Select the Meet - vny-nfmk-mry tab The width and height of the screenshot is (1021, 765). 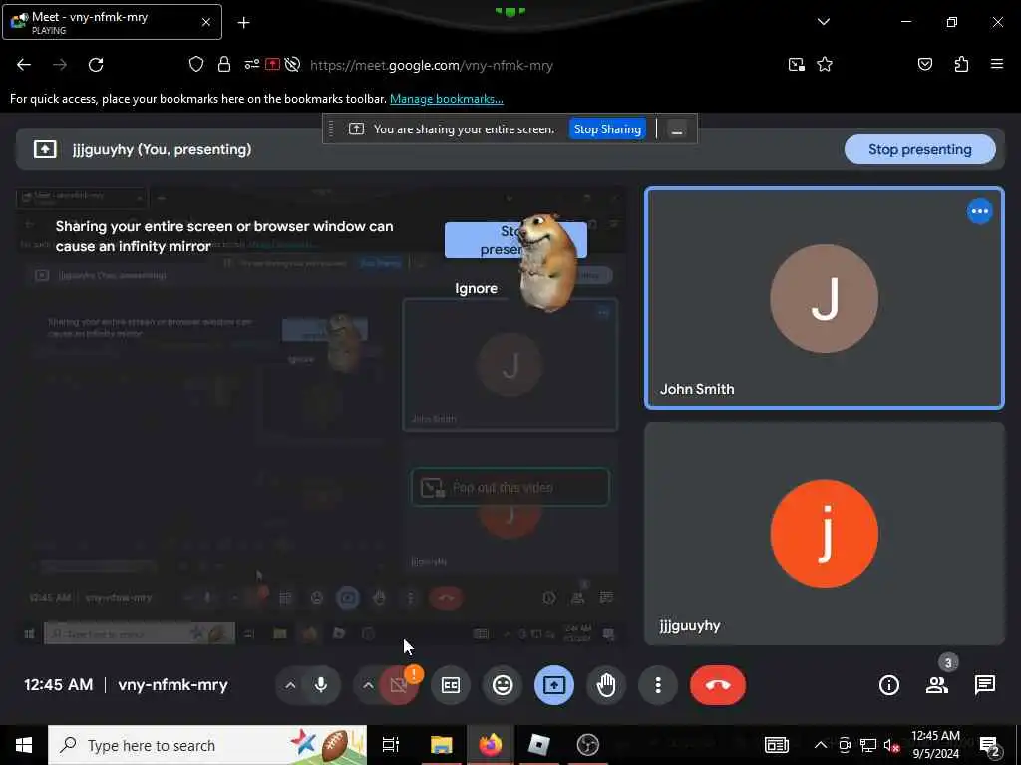pos(112,22)
